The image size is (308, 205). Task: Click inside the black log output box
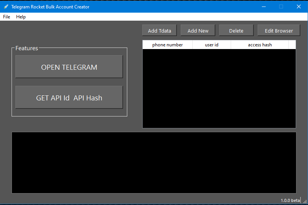coord(154,162)
